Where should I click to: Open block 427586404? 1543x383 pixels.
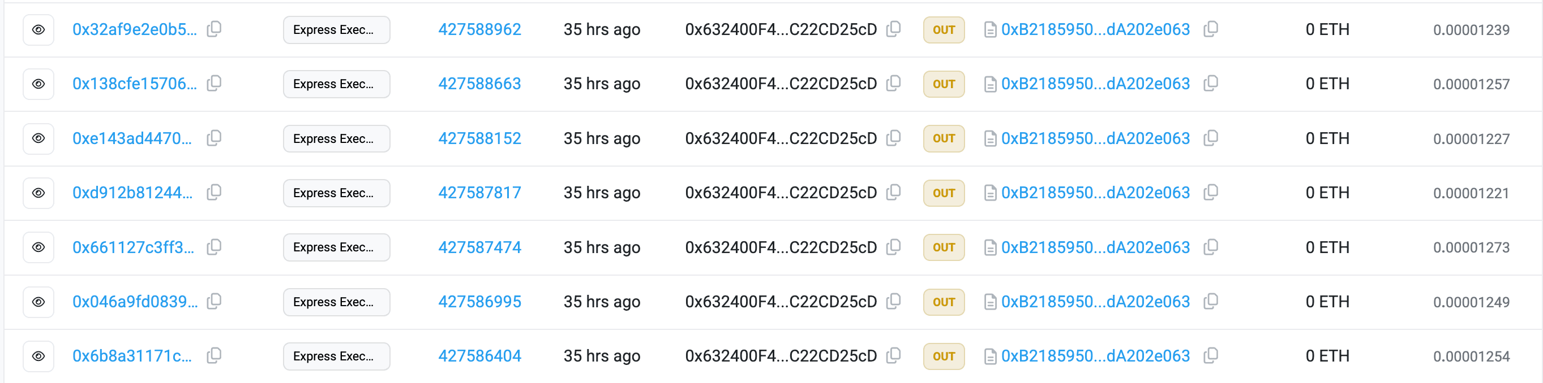(x=480, y=355)
